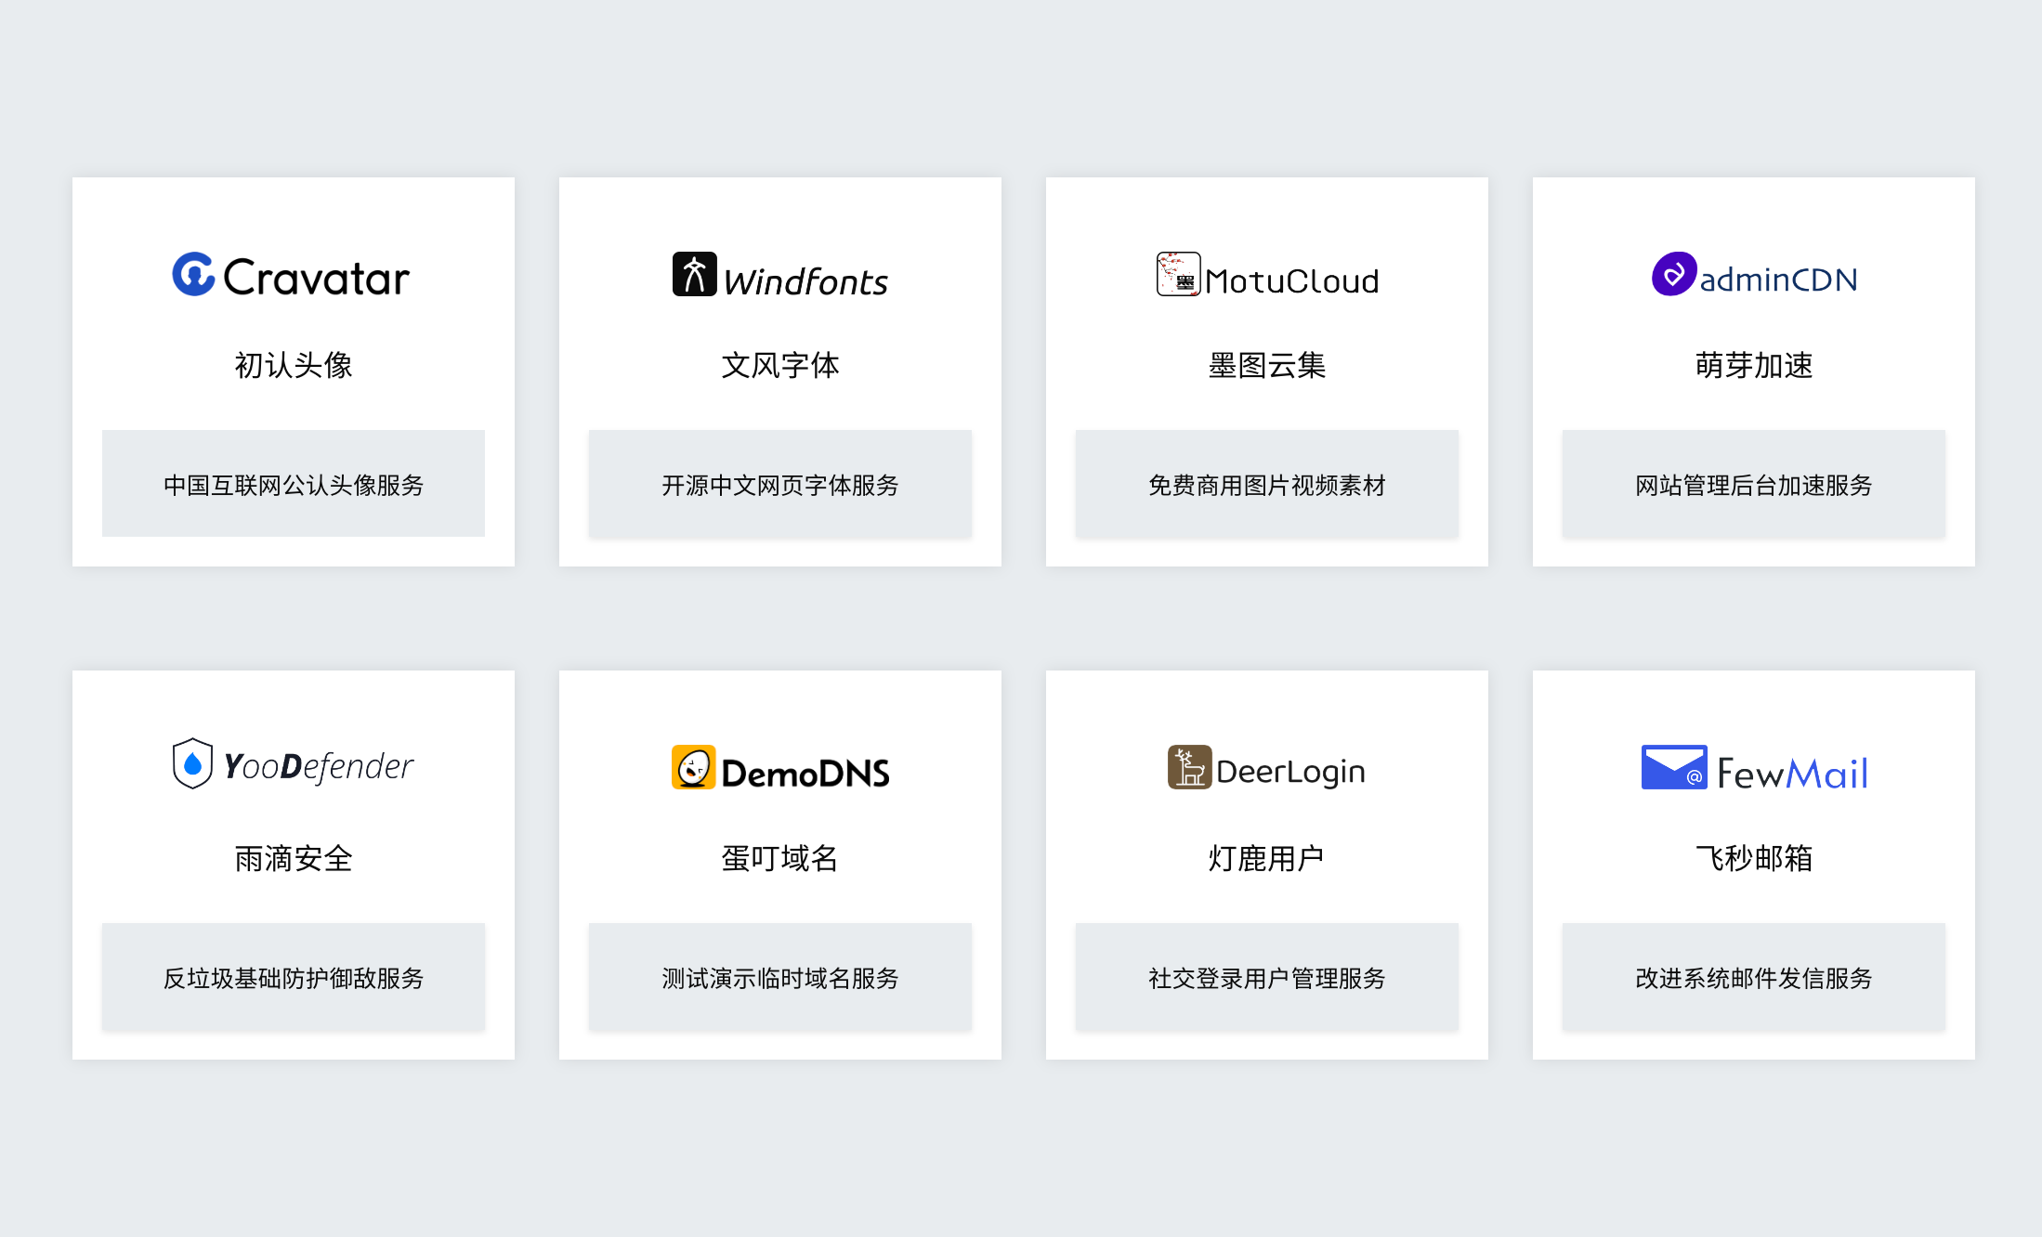This screenshot has width=2042, height=1237.
Task: Click the 网站管理后台加速服务 button
Action: pos(1754,483)
